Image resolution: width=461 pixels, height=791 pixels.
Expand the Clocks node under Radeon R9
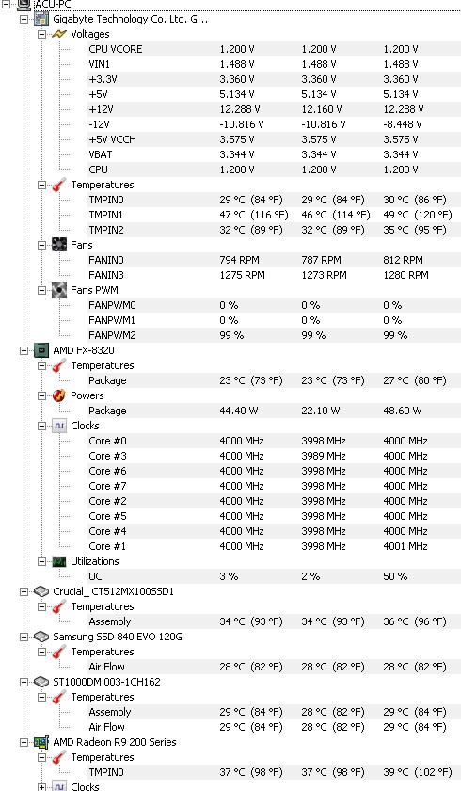(x=41, y=787)
